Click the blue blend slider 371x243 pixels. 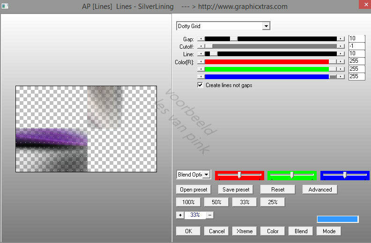(x=345, y=175)
